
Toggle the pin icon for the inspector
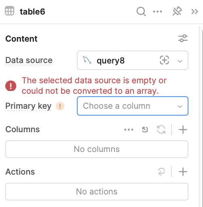177,11
